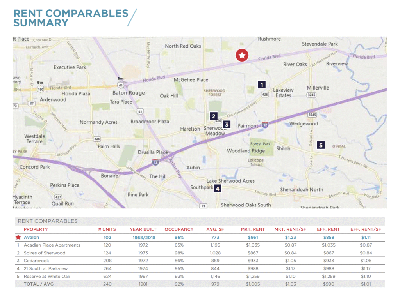This screenshot has height=291, width=400.
Task: Click the Lake Sherwood Acres map label
Action: tap(230, 181)
